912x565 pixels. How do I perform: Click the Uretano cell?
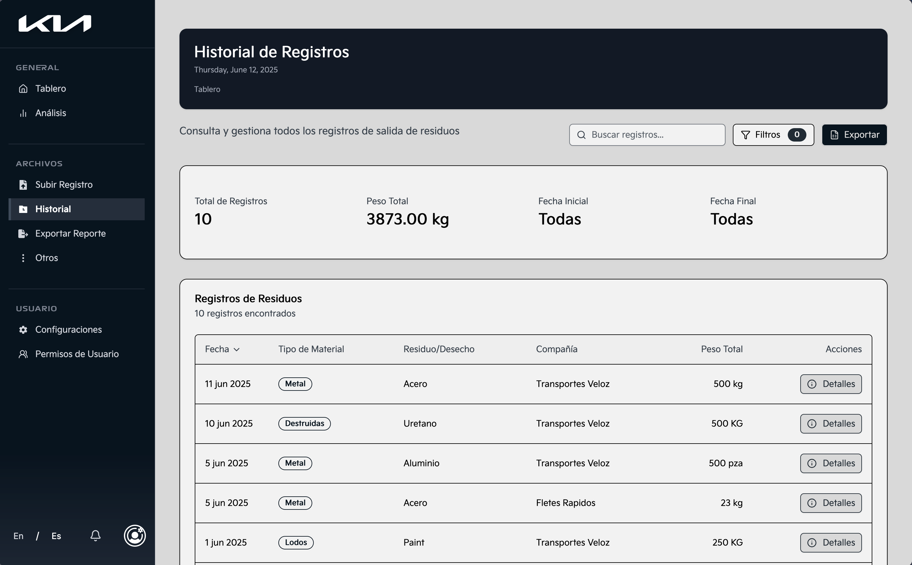click(x=420, y=424)
